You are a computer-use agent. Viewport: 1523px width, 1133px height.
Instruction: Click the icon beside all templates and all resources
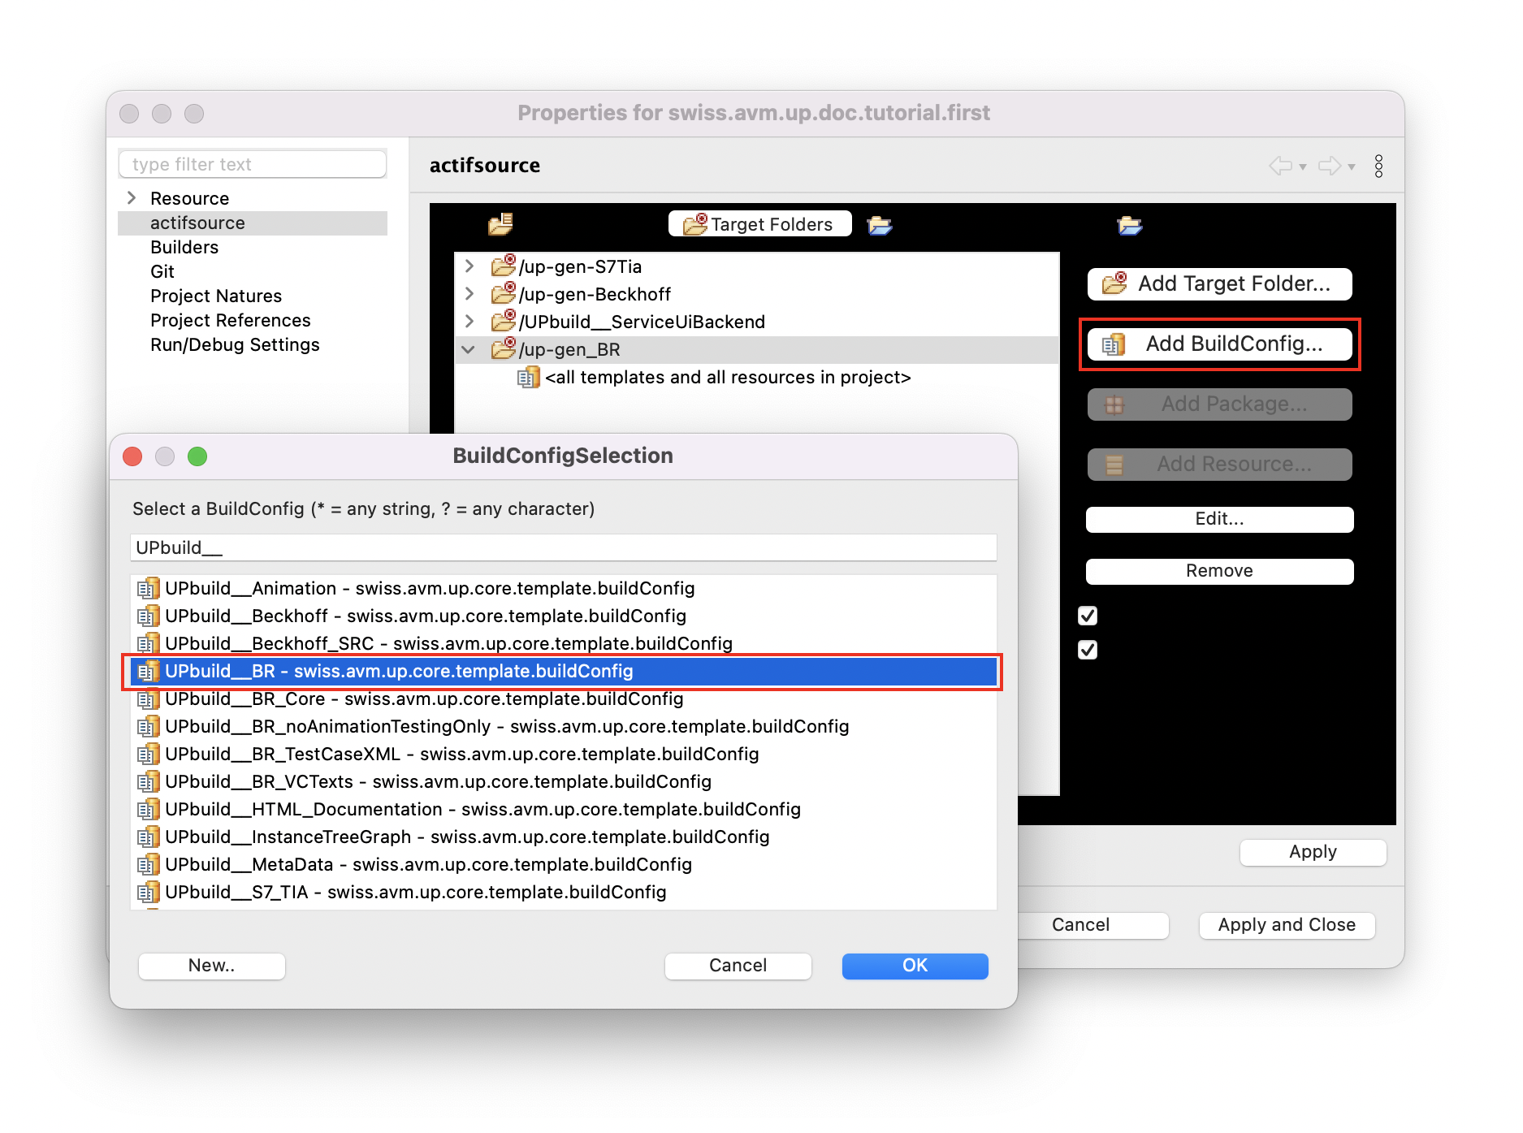(x=529, y=377)
